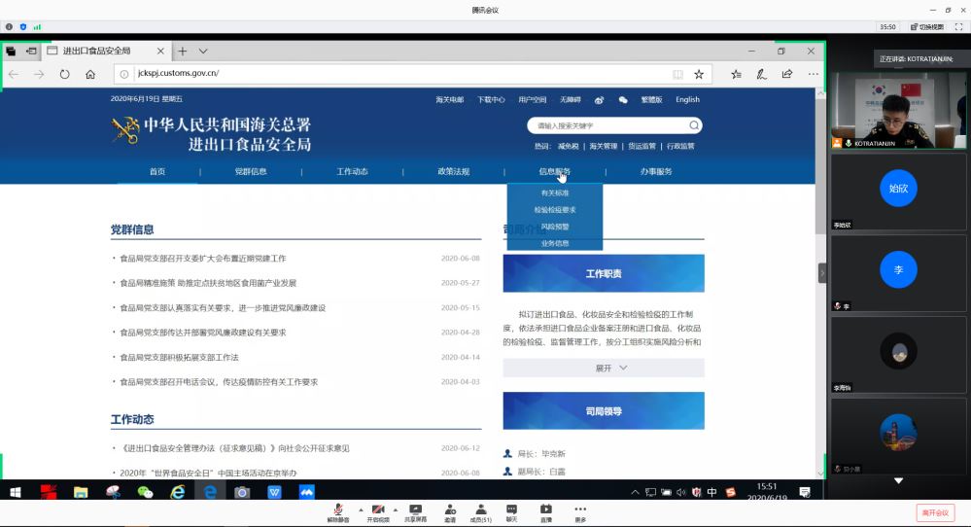The width and height of the screenshot is (971, 527).
Task: Go to browser Home page
Action: click(x=90, y=74)
